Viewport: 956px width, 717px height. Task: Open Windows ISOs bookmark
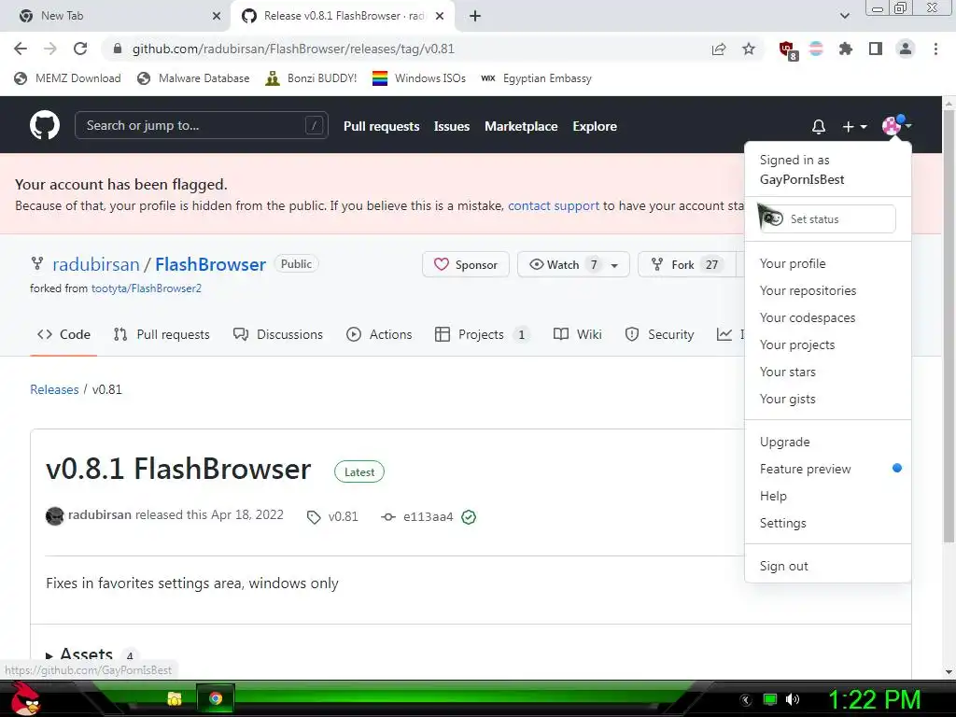click(x=419, y=78)
